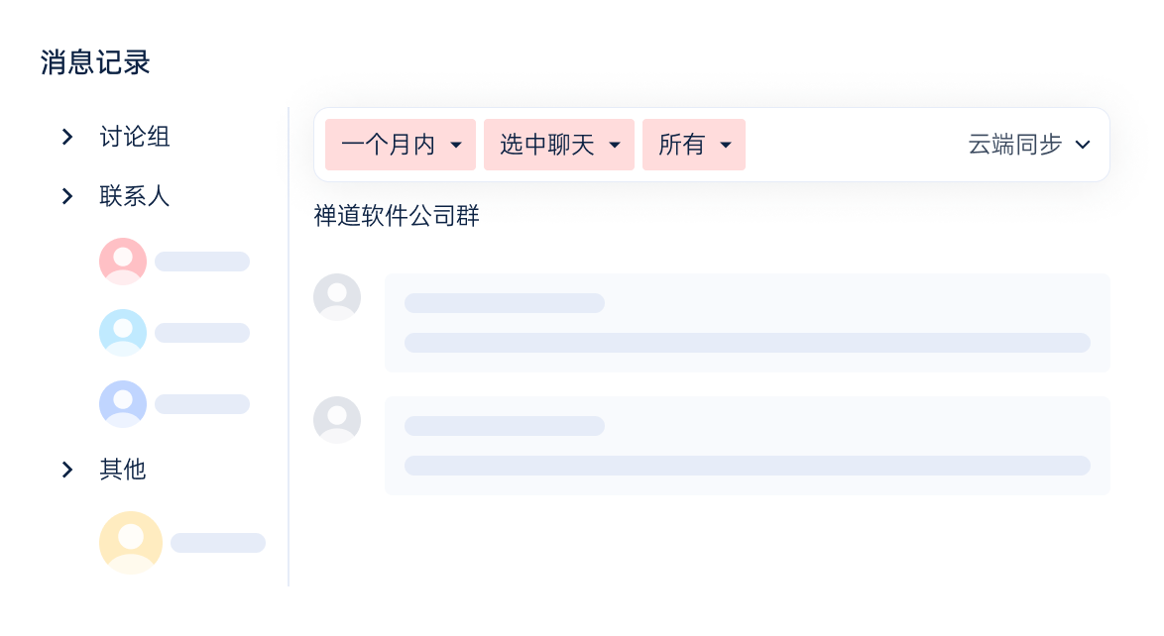Click the 云端同步 sync option
The width and height of the screenshot is (1164, 636).
click(x=1014, y=145)
